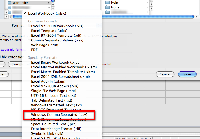The height and width of the screenshot is (139, 200).
Task: Pick Excel Add-In (.xlam) format
Action: click(x=48, y=81)
